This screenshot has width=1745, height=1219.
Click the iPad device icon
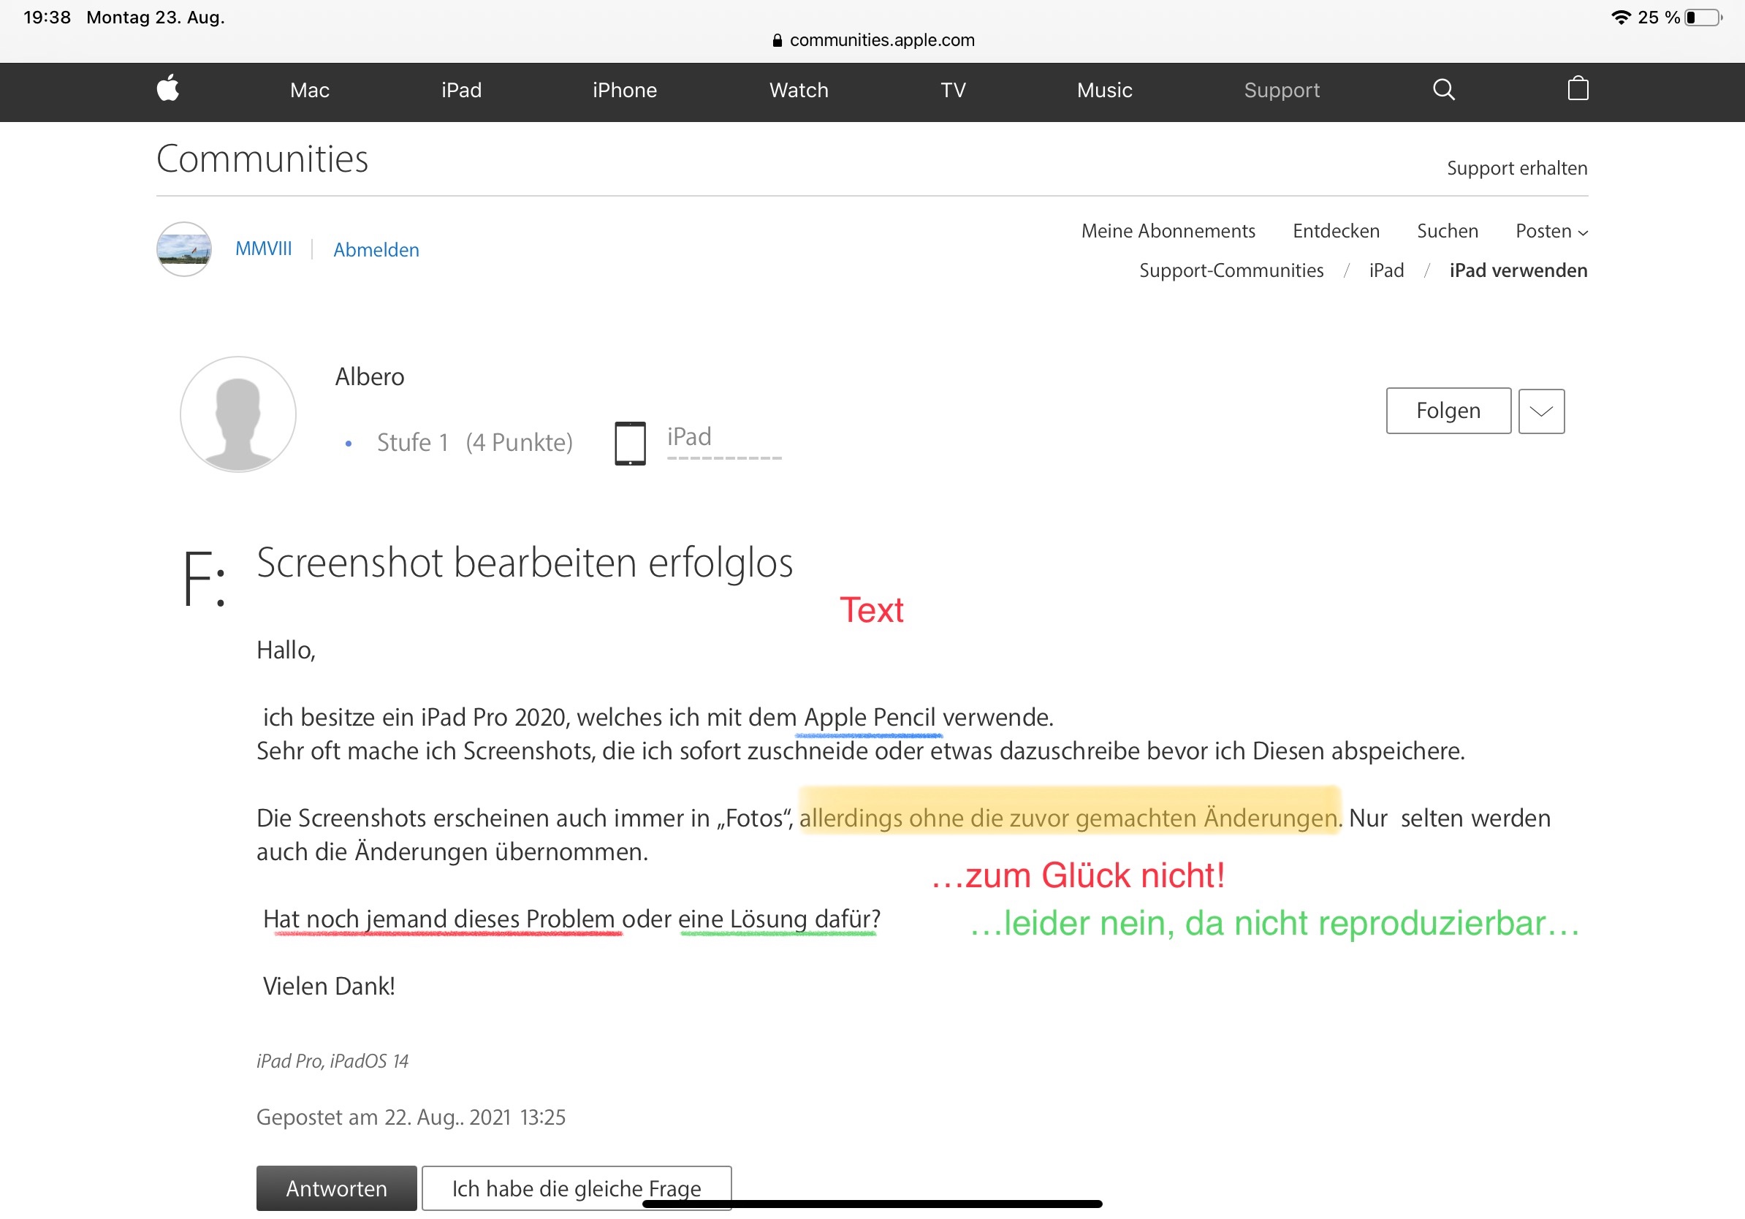[630, 443]
